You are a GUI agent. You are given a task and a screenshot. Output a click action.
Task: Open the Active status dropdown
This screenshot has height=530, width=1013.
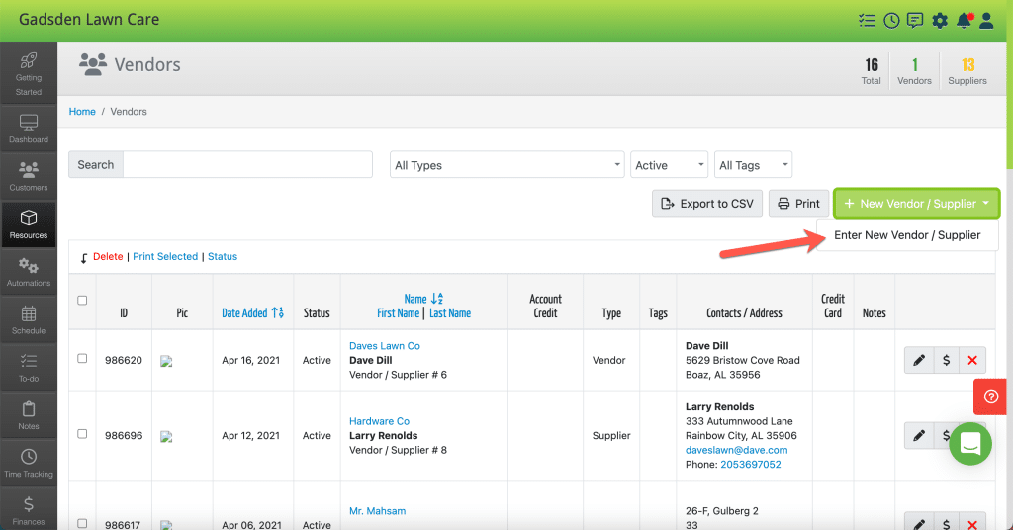click(670, 165)
